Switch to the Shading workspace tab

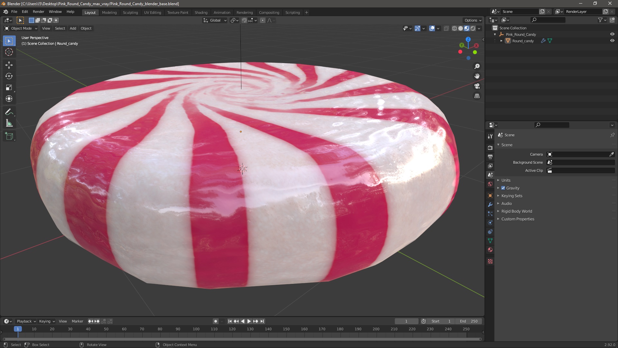pos(201,12)
